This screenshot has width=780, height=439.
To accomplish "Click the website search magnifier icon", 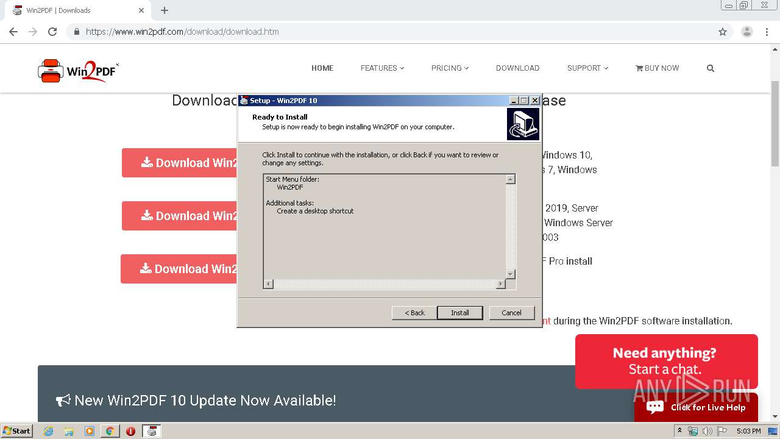I will (711, 68).
